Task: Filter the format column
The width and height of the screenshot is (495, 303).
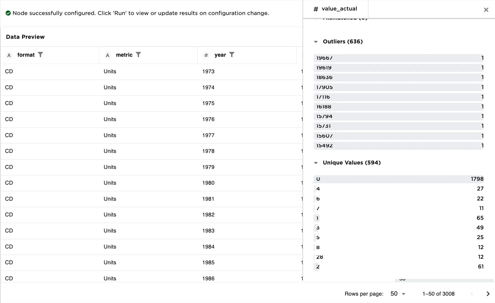Action: tap(40, 55)
